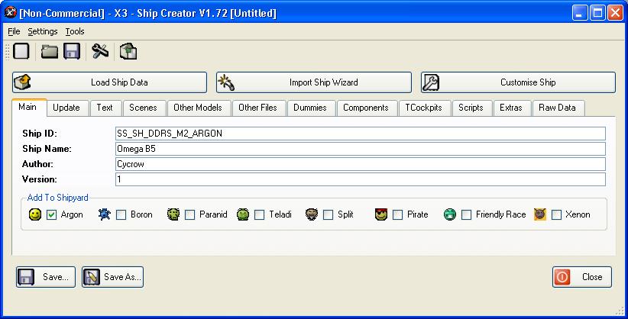Screen dimensions: 628x319
Task: Click the blue Boron race icon
Action: 105,214
